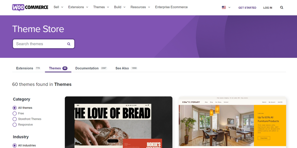Click the WooCommerce logo
The width and height of the screenshot is (297, 148).
[30, 7]
